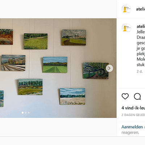Click the 2 d. caption timestamp
The width and height of the screenshot is (145, 145).
pyautogui.click(x=140, y=71)
